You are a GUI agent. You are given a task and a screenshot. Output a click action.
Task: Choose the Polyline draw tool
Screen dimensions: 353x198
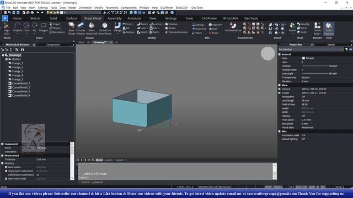coord(17,28)
